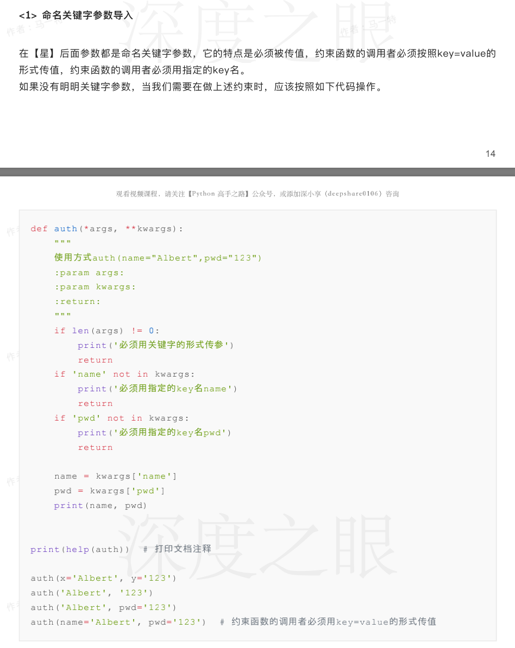
Task: Click the sentence starting '如果没有明明关键字参数'
Action: pos(202,87)
